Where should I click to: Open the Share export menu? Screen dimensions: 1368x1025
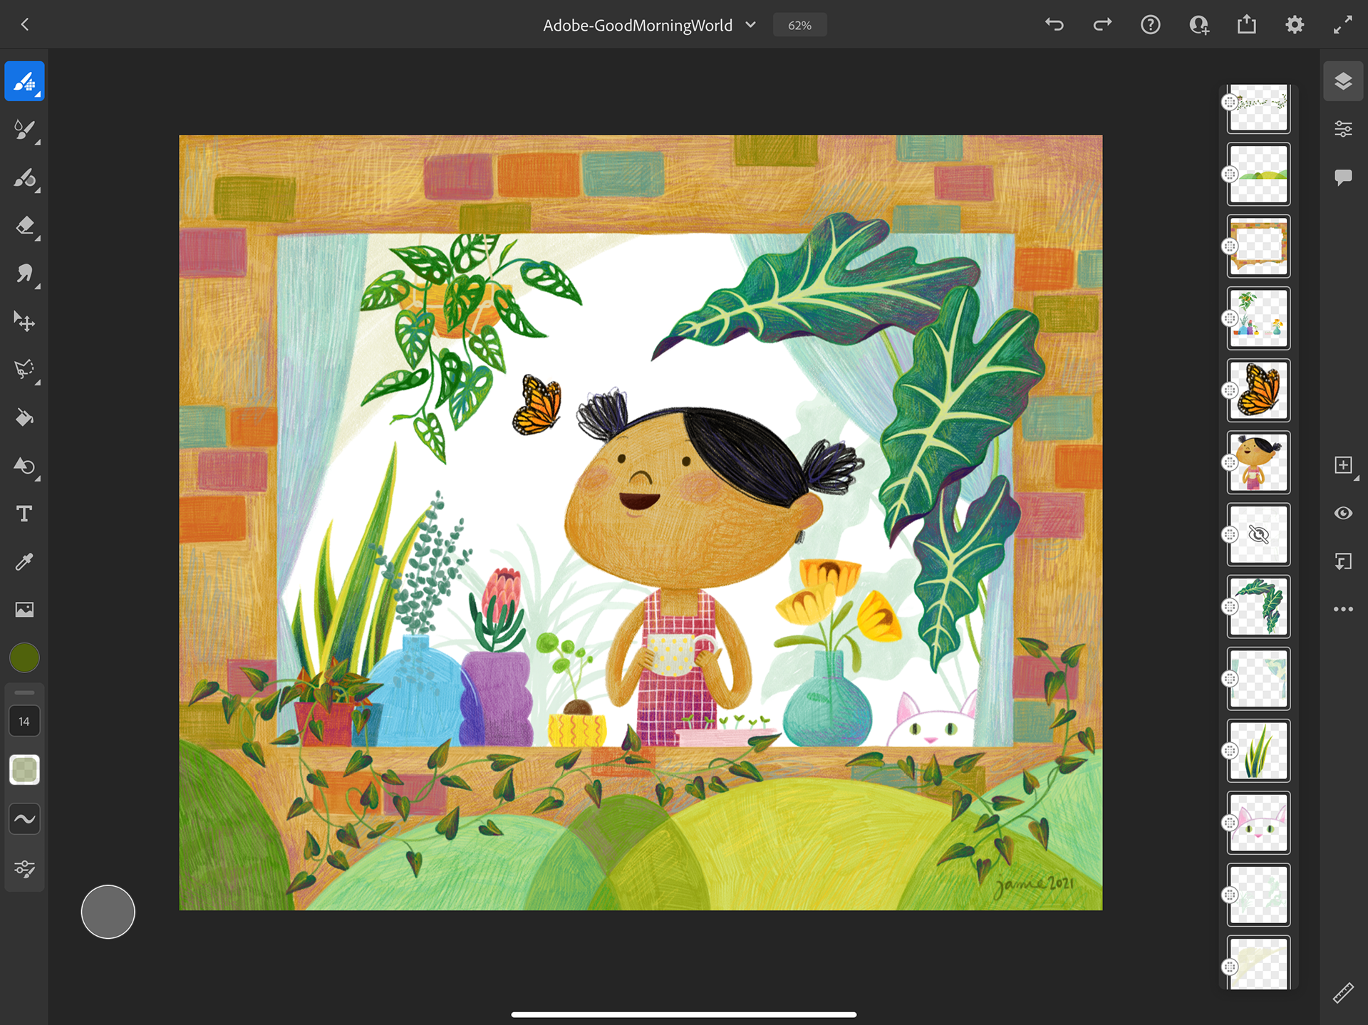click(1247, 25)
